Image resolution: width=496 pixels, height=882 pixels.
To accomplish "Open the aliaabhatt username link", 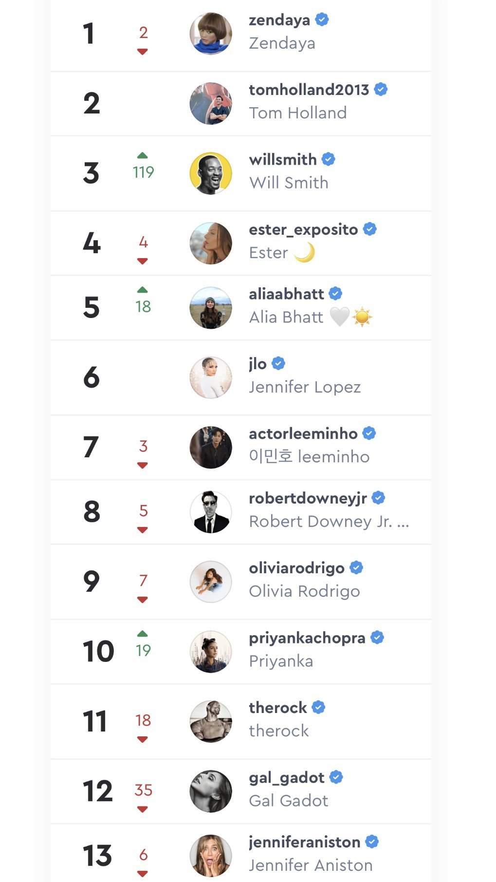I will pyautogui.click(x=286, y=294).
